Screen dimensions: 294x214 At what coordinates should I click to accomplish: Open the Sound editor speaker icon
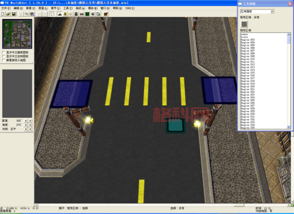point(71,14)
